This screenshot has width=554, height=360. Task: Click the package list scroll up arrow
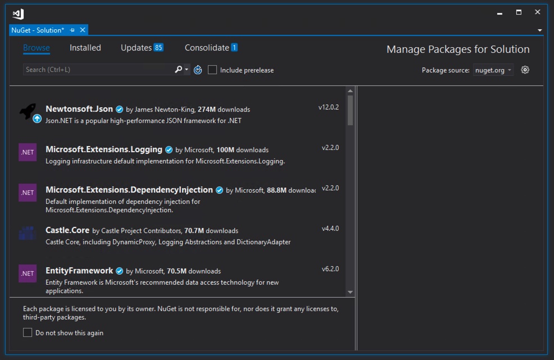(x=350, y=91)
